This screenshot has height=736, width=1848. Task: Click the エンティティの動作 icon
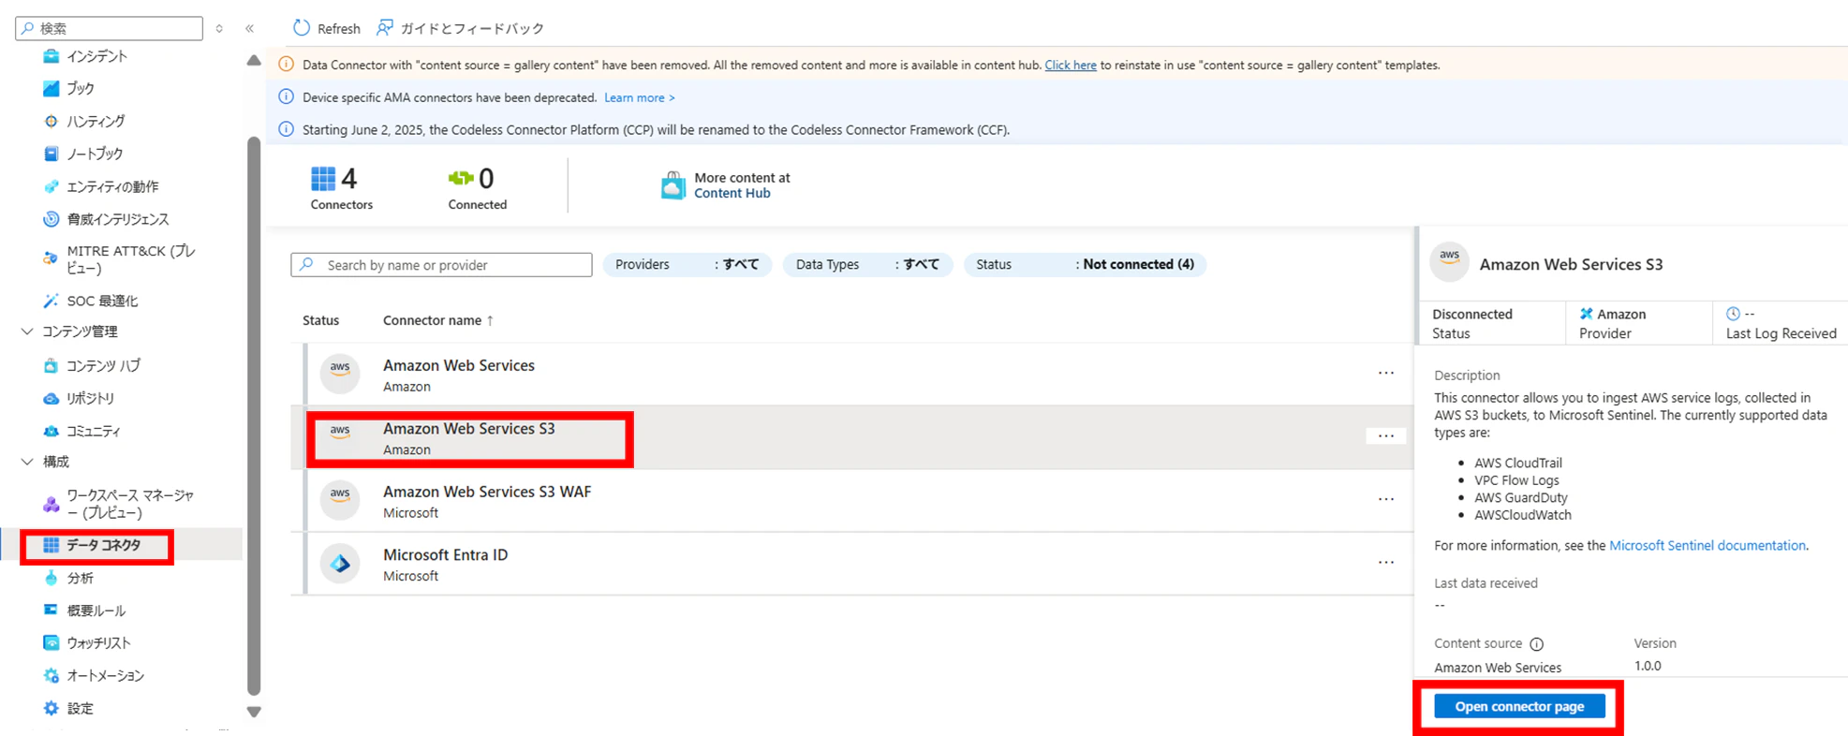click(51, 186)
